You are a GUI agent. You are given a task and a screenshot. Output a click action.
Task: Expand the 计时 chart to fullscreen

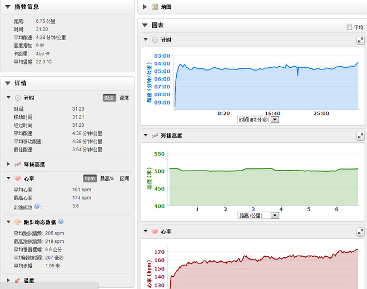tap(360, 40)
